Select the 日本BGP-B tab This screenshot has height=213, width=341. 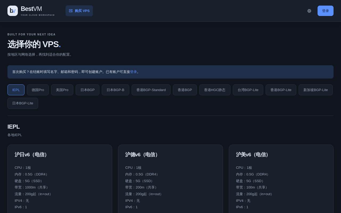[x=115, y=90]
